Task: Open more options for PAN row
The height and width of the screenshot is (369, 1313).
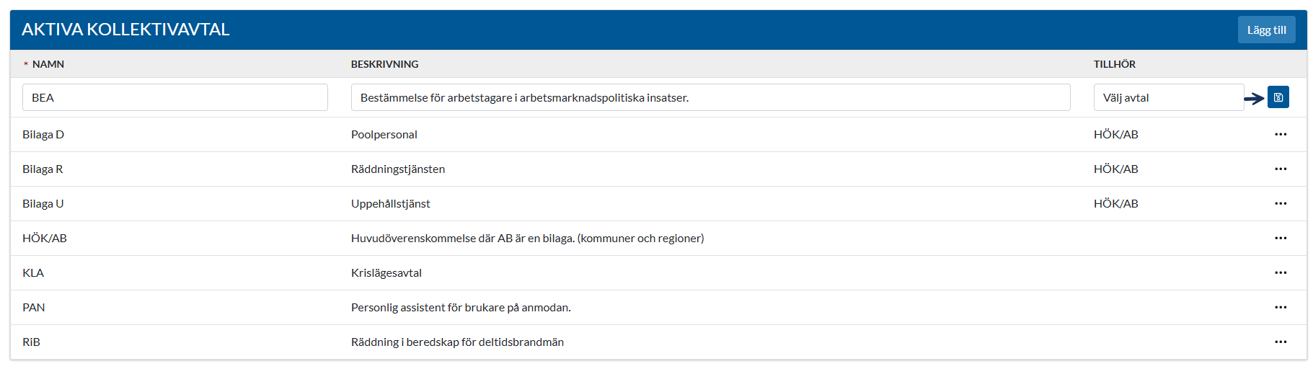Action: 1280,308
